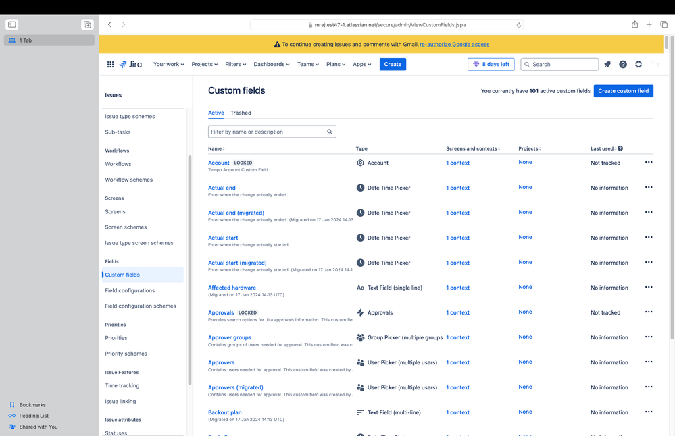Image resolution: width=675 pixels, height=436 pixels.
Task: Open a new tab with plus icon
Action: point(649,24)
